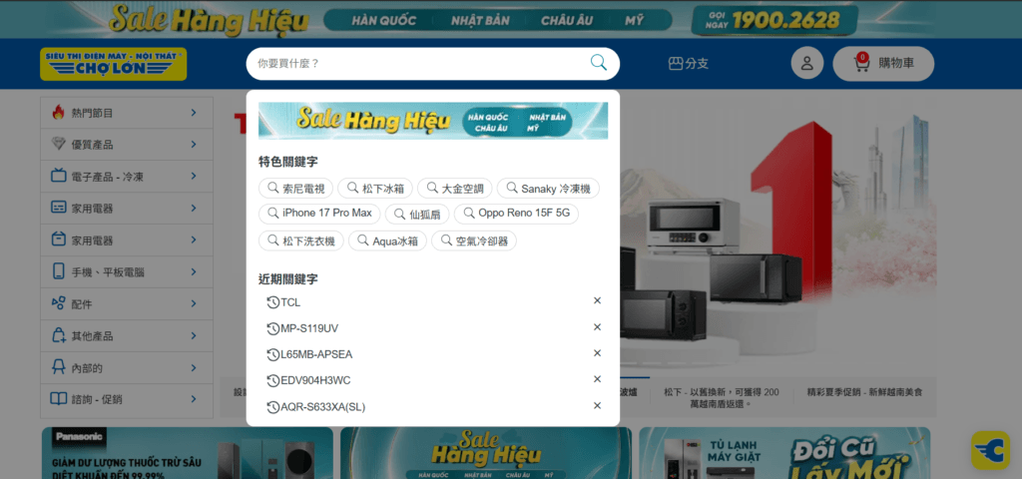Click the magnifier search icon in search bar
Image resolution: width=1022 pixels, height=479 pixels.
599,63
